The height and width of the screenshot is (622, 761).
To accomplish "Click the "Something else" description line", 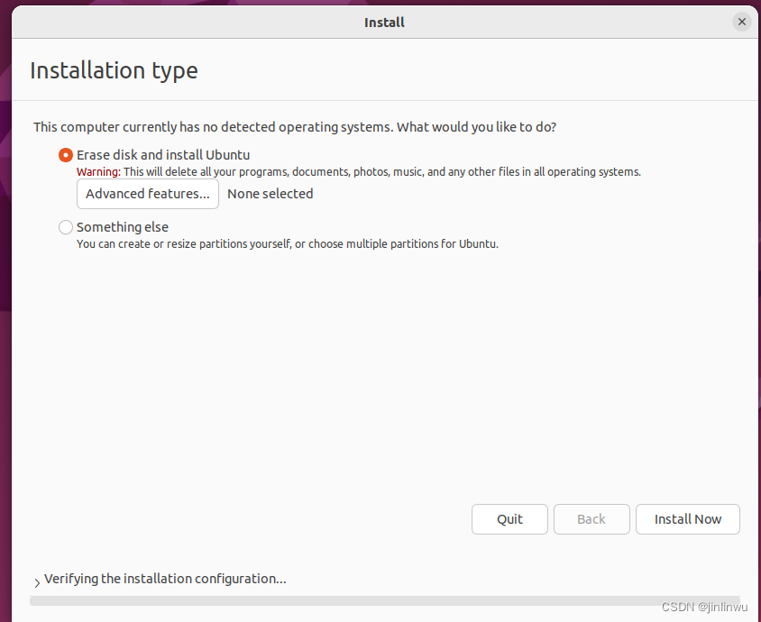I will tap(288, 243).
